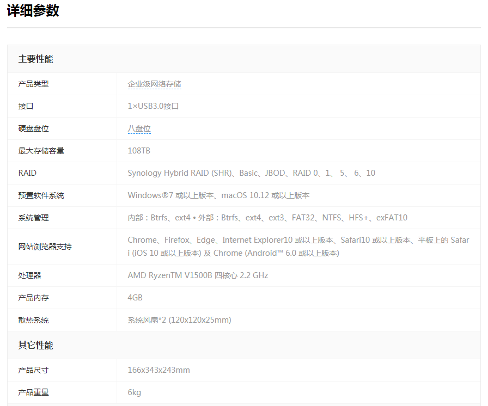Click the 网站浏览器支持 label
The image size is (488, 406).
(45, 247)
